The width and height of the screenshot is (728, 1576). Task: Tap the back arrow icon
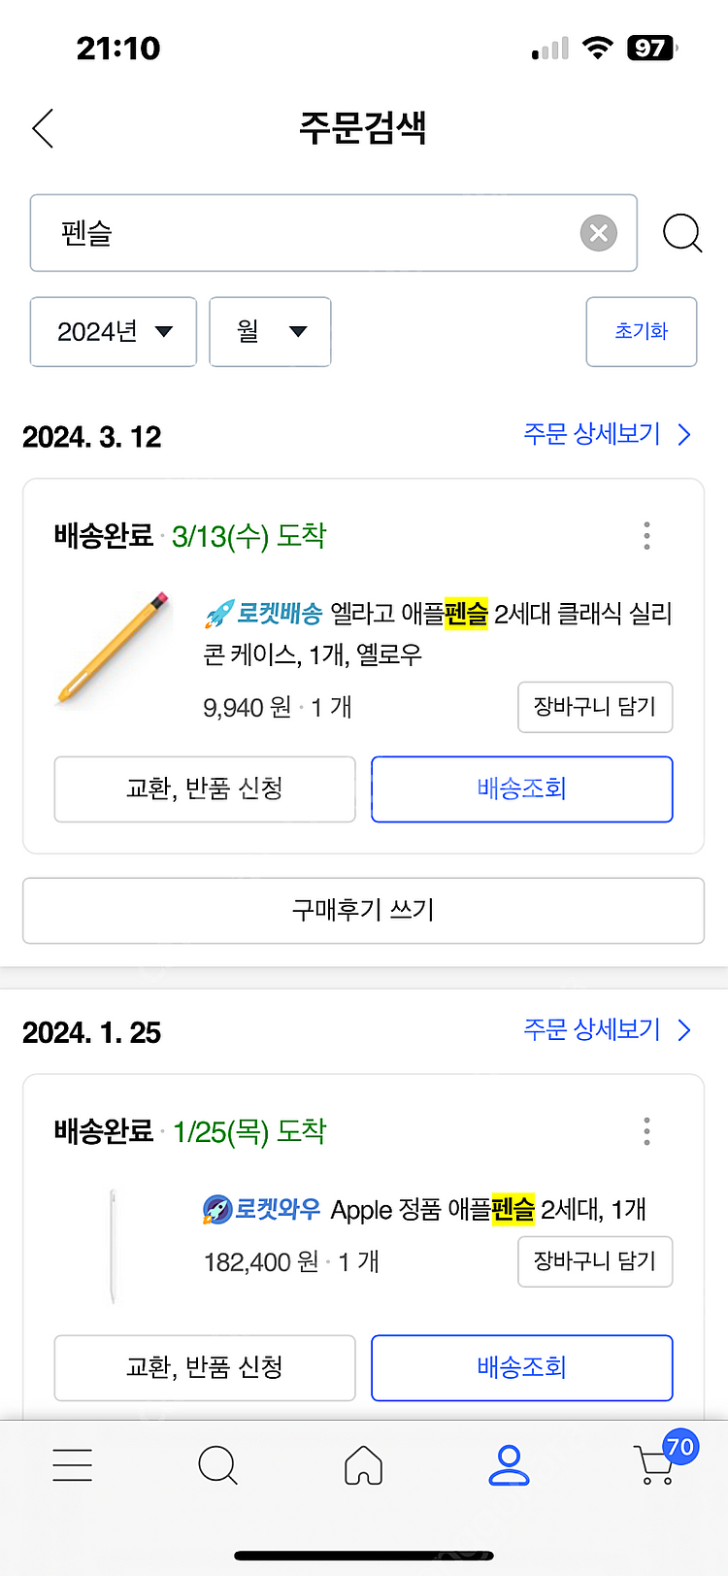pos(43,128)
